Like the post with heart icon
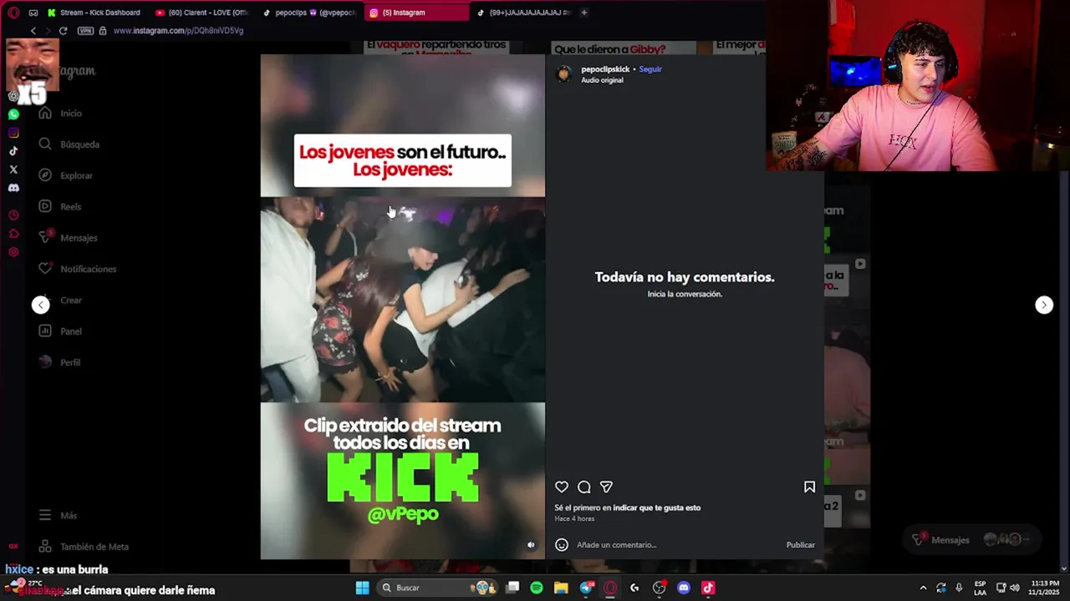The width and height of the screenshot is (1070, 601). pos(562,487)
